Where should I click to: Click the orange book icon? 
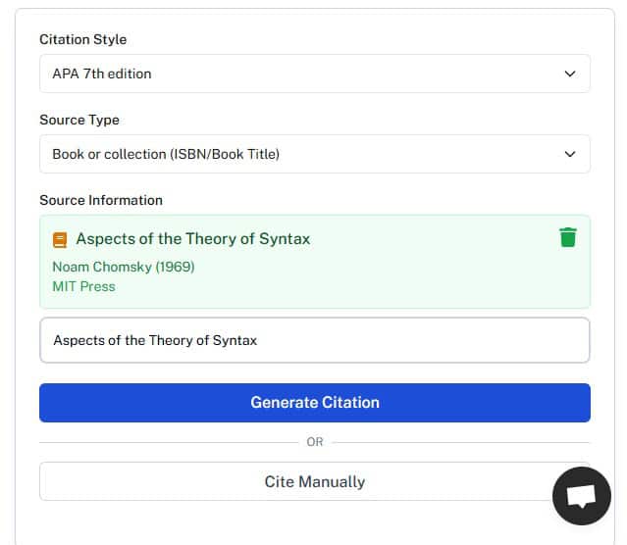(x=60, y=239)
